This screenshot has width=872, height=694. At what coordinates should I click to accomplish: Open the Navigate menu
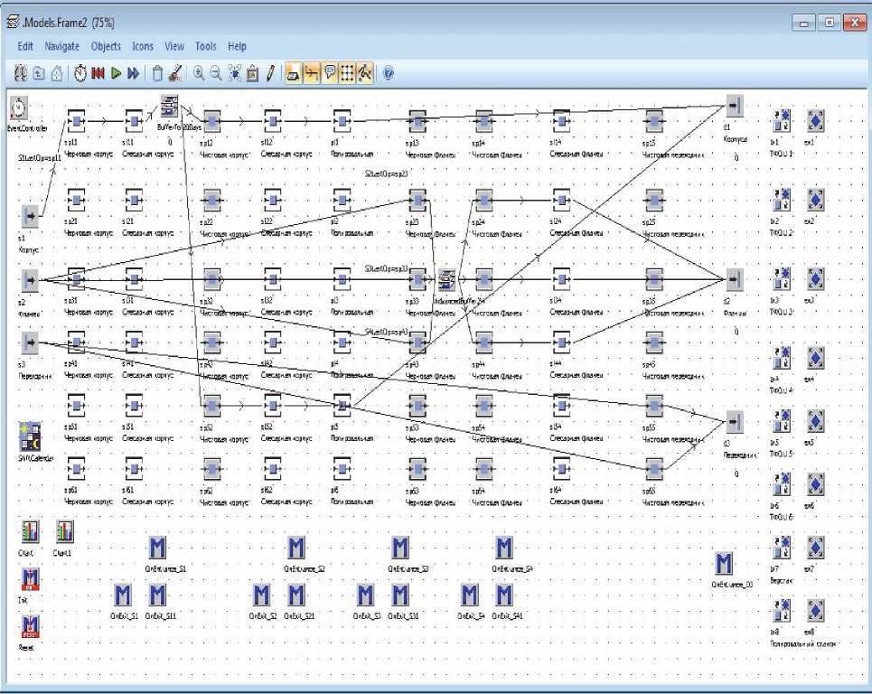(x=61, y=46)
